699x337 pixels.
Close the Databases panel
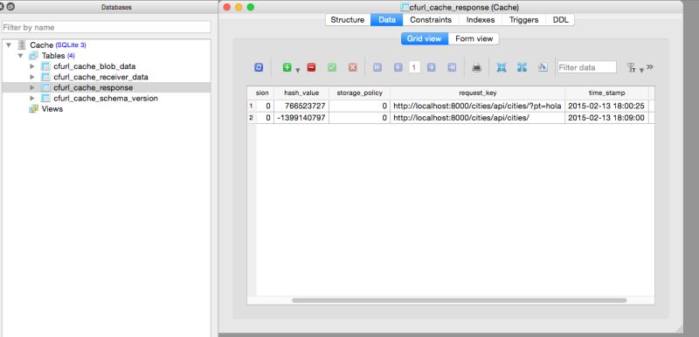coord(3,7)
